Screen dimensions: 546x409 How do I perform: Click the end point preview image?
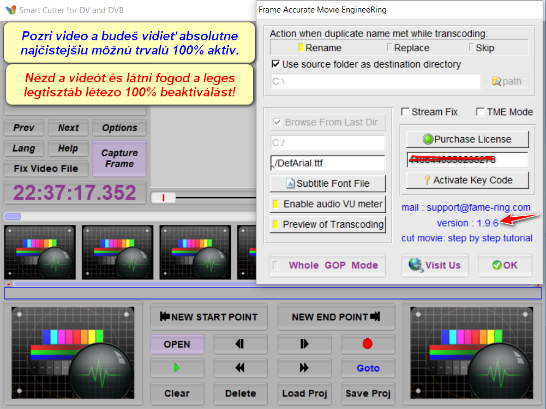tap(471, 353)
